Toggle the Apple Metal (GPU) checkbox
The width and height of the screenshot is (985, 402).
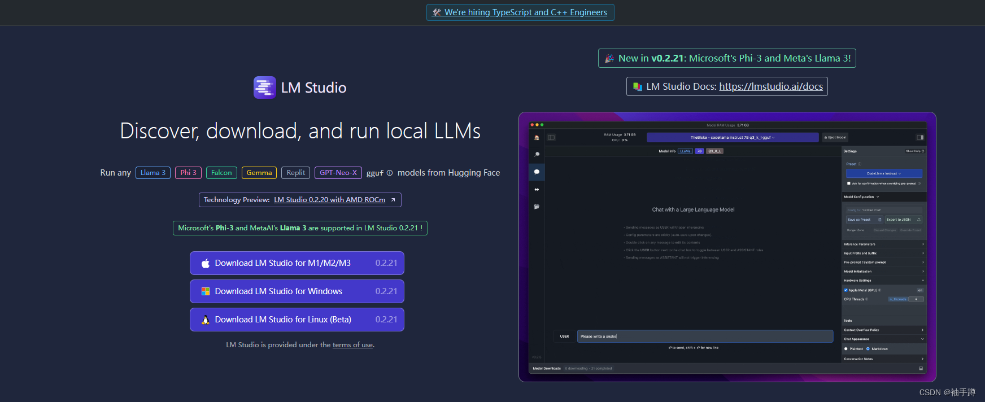(x=845, y=290)
